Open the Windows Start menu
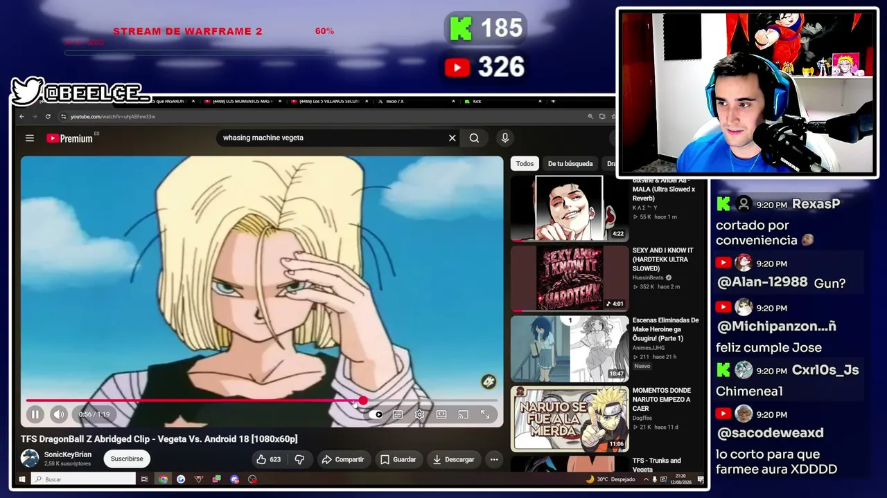This screenshot has height=498, width=887. (22, 479)
